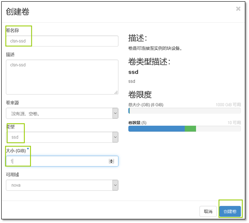Click the 创建卷 dialog title
This screenshot has width=249, height=223.
click(x=18, y=12)
